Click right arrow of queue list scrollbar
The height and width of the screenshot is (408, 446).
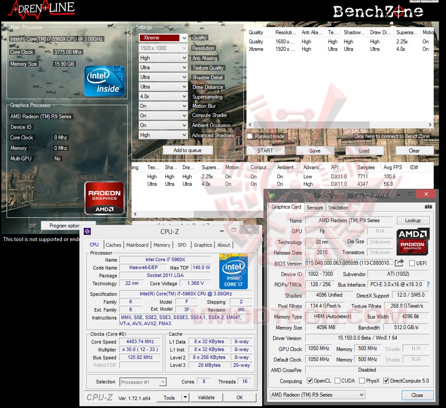coord(430,124)
